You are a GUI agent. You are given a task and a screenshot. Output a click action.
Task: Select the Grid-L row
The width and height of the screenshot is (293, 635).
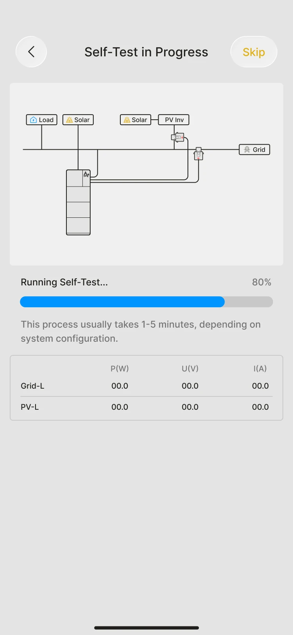click(x=146, y=386)
